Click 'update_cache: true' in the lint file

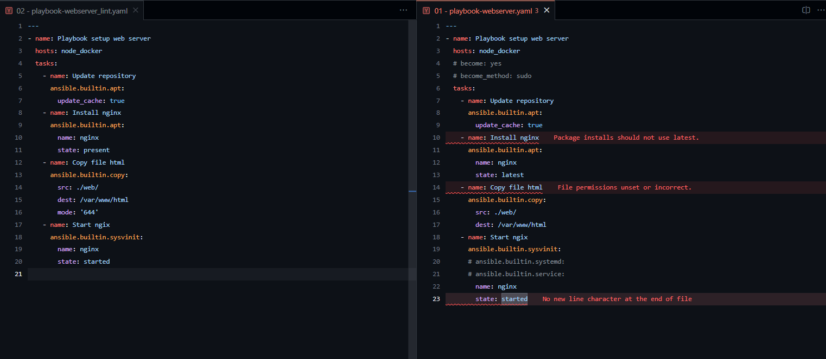91,101
